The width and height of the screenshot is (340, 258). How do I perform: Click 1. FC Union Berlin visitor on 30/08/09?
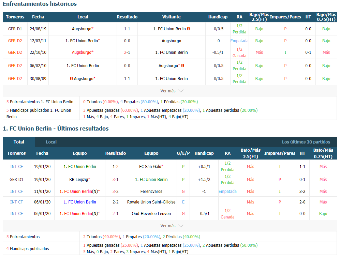[171, 79]
